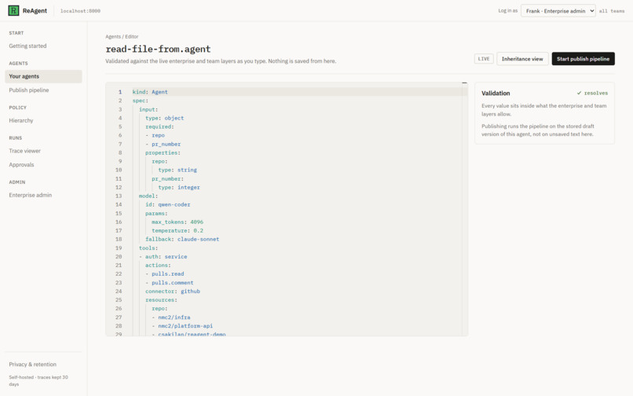Go to Publish pipeline page
Screen dimensions: 633x396
pyautogui.click(x=29, y=90)
